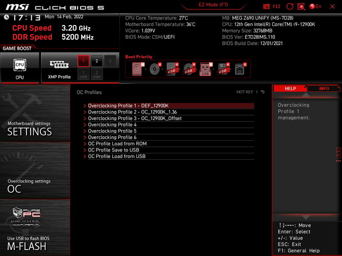Expand Overclocking Profile 4

click(171, 124)
